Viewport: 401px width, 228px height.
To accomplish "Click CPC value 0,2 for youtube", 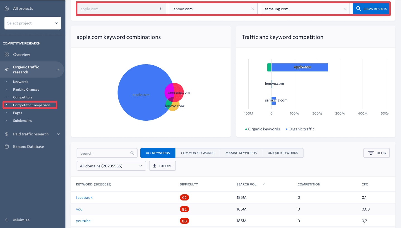I will coord(364,221).
